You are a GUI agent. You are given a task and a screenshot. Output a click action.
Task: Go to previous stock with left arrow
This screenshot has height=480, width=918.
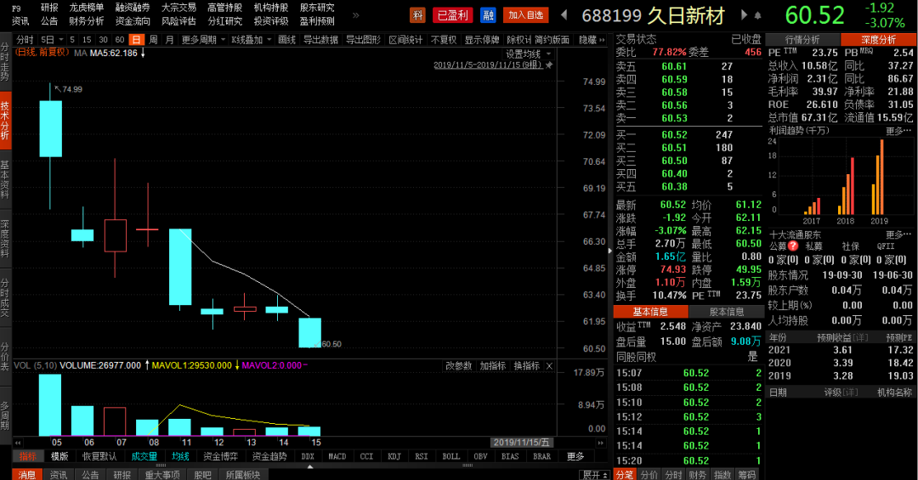click(x=564, y=14)
